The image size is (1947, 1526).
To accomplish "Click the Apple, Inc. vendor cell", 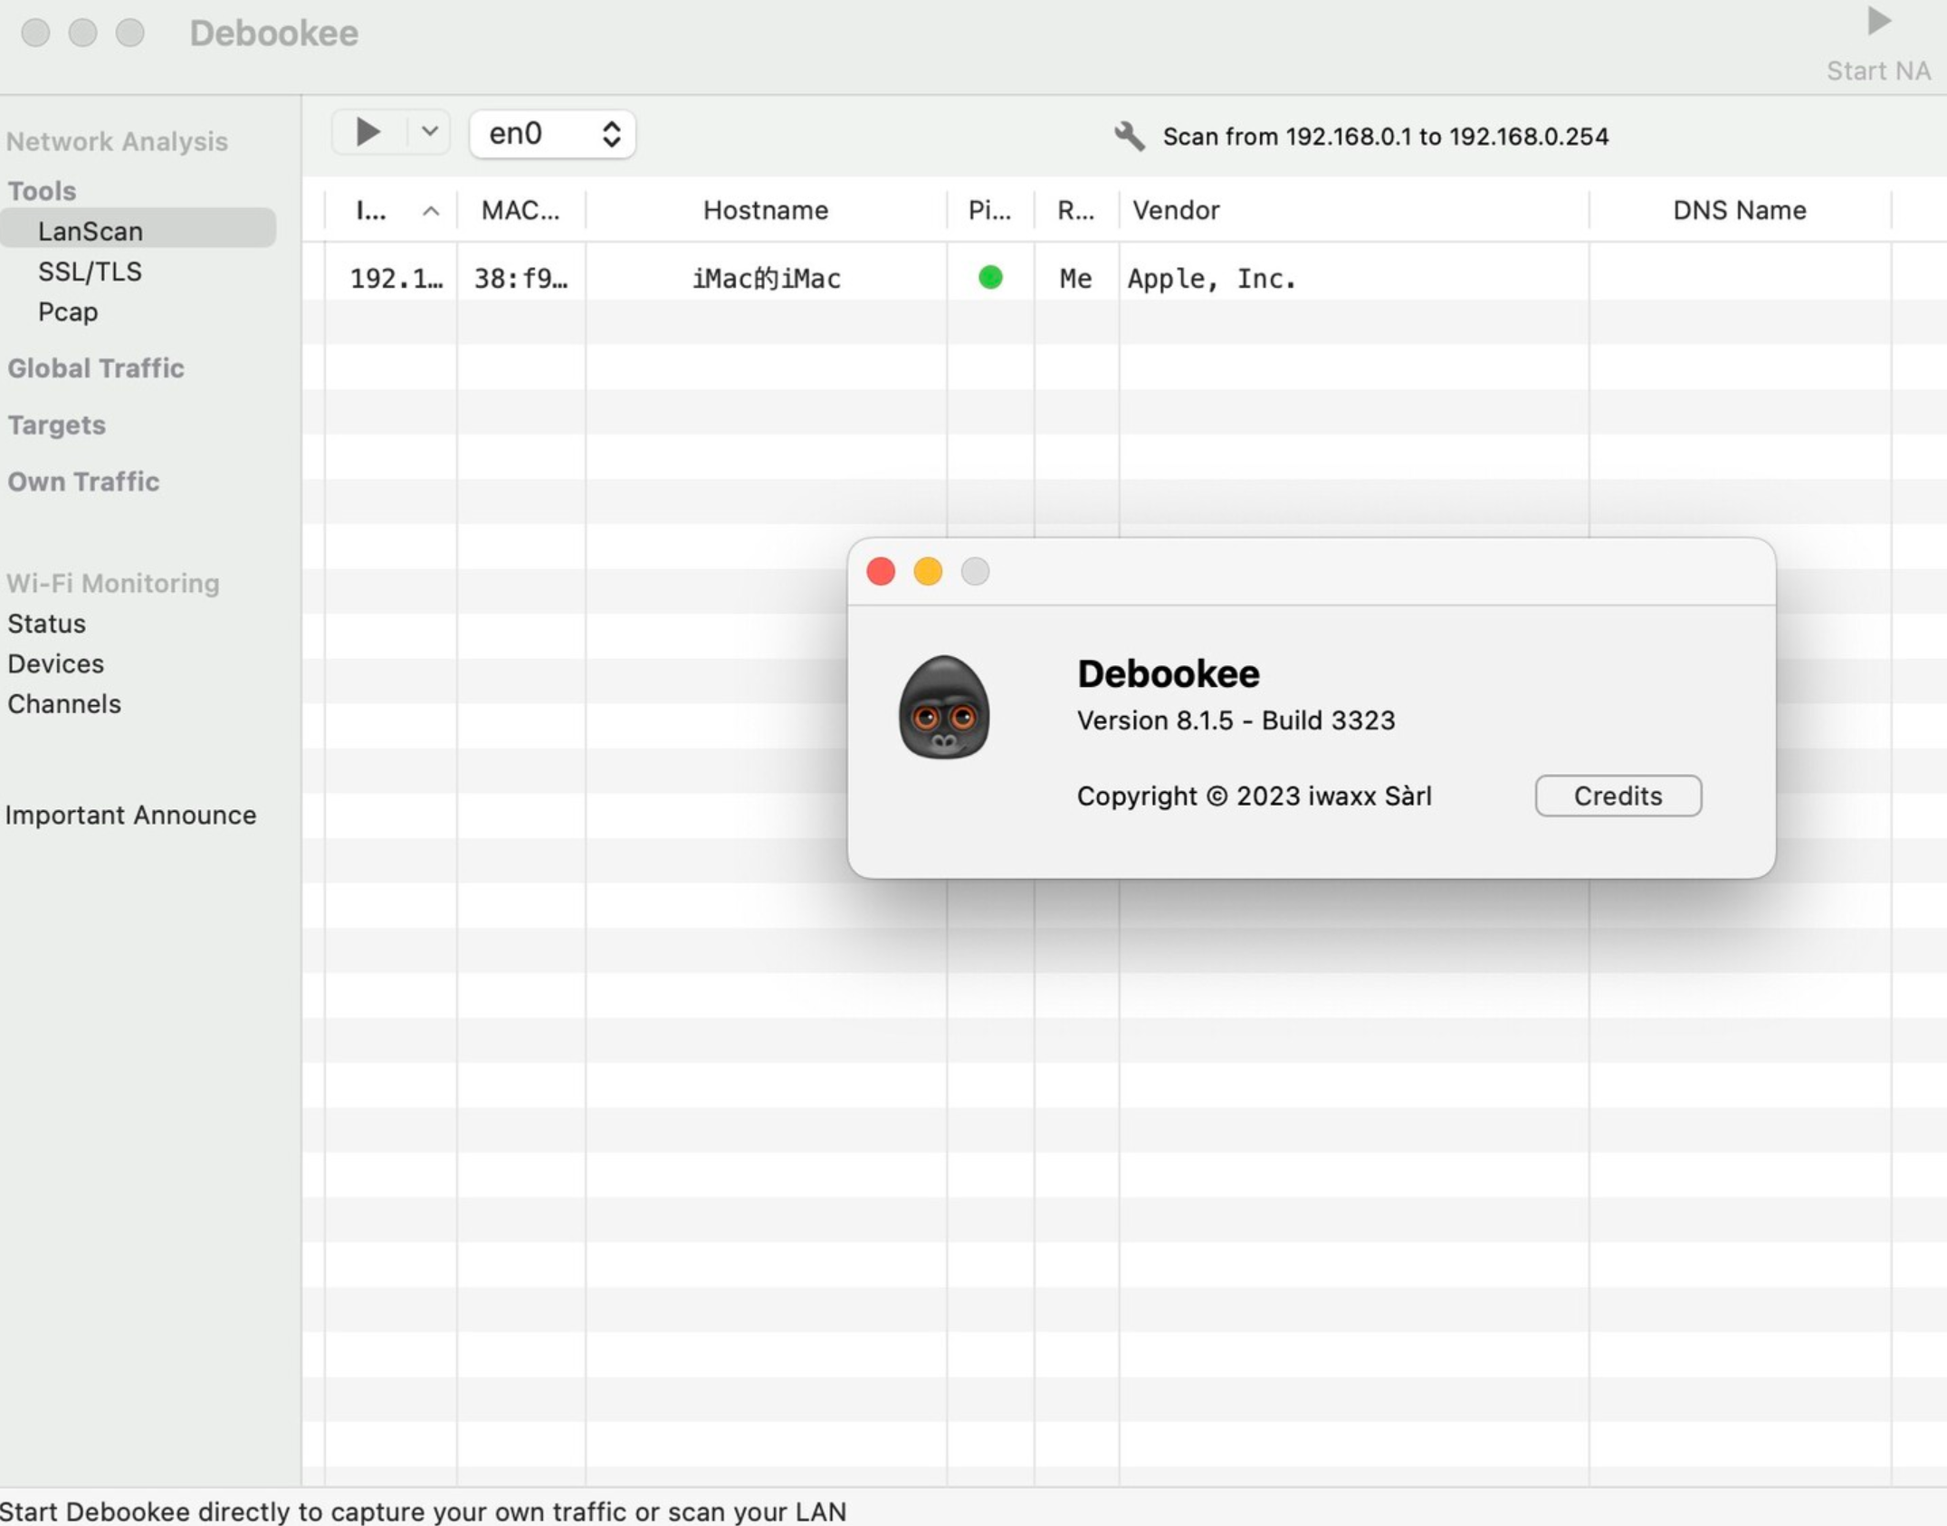I will [1212, 278].
